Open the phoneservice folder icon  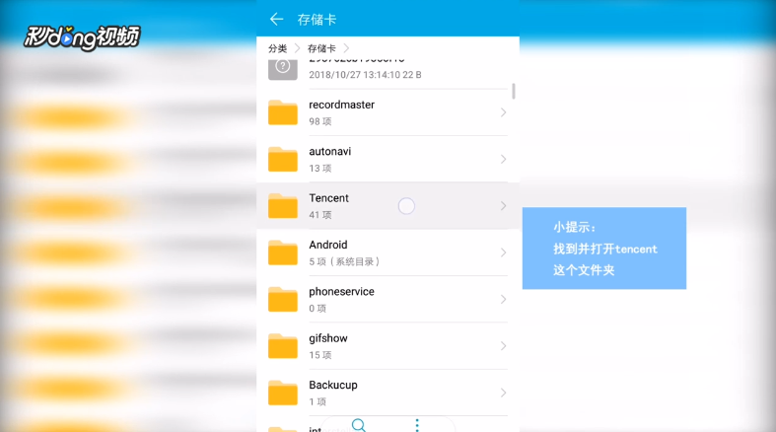[x=283, y=299]
